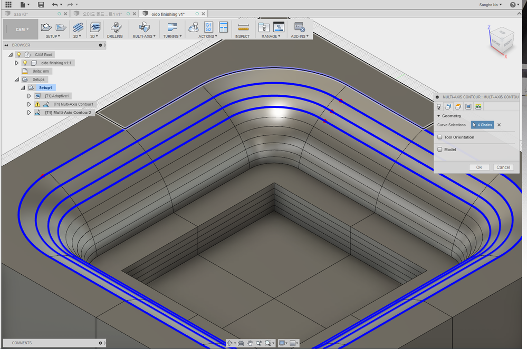Click the Setup Sheet icon in Actions
The height and width of the screenshot is (349, 527).
coord(223,27)
